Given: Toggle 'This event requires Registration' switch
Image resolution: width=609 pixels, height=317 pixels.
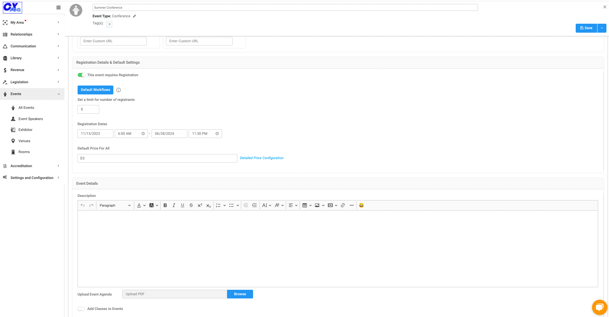Looking at the screenshot, I should click(x=81, y=75).
